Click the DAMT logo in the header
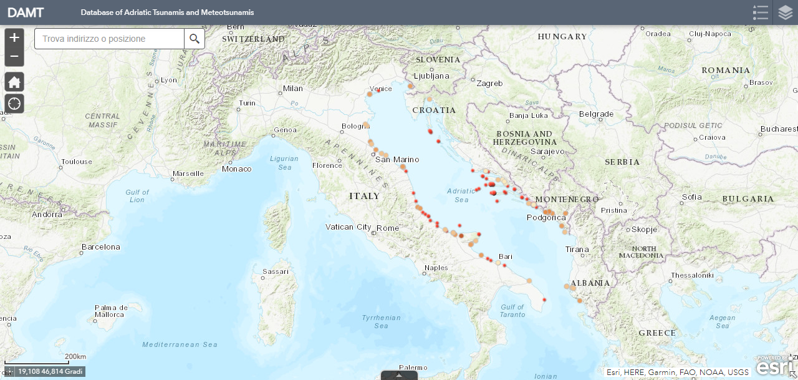This screenshot has width=798, height=380. (x=26, y=12)
